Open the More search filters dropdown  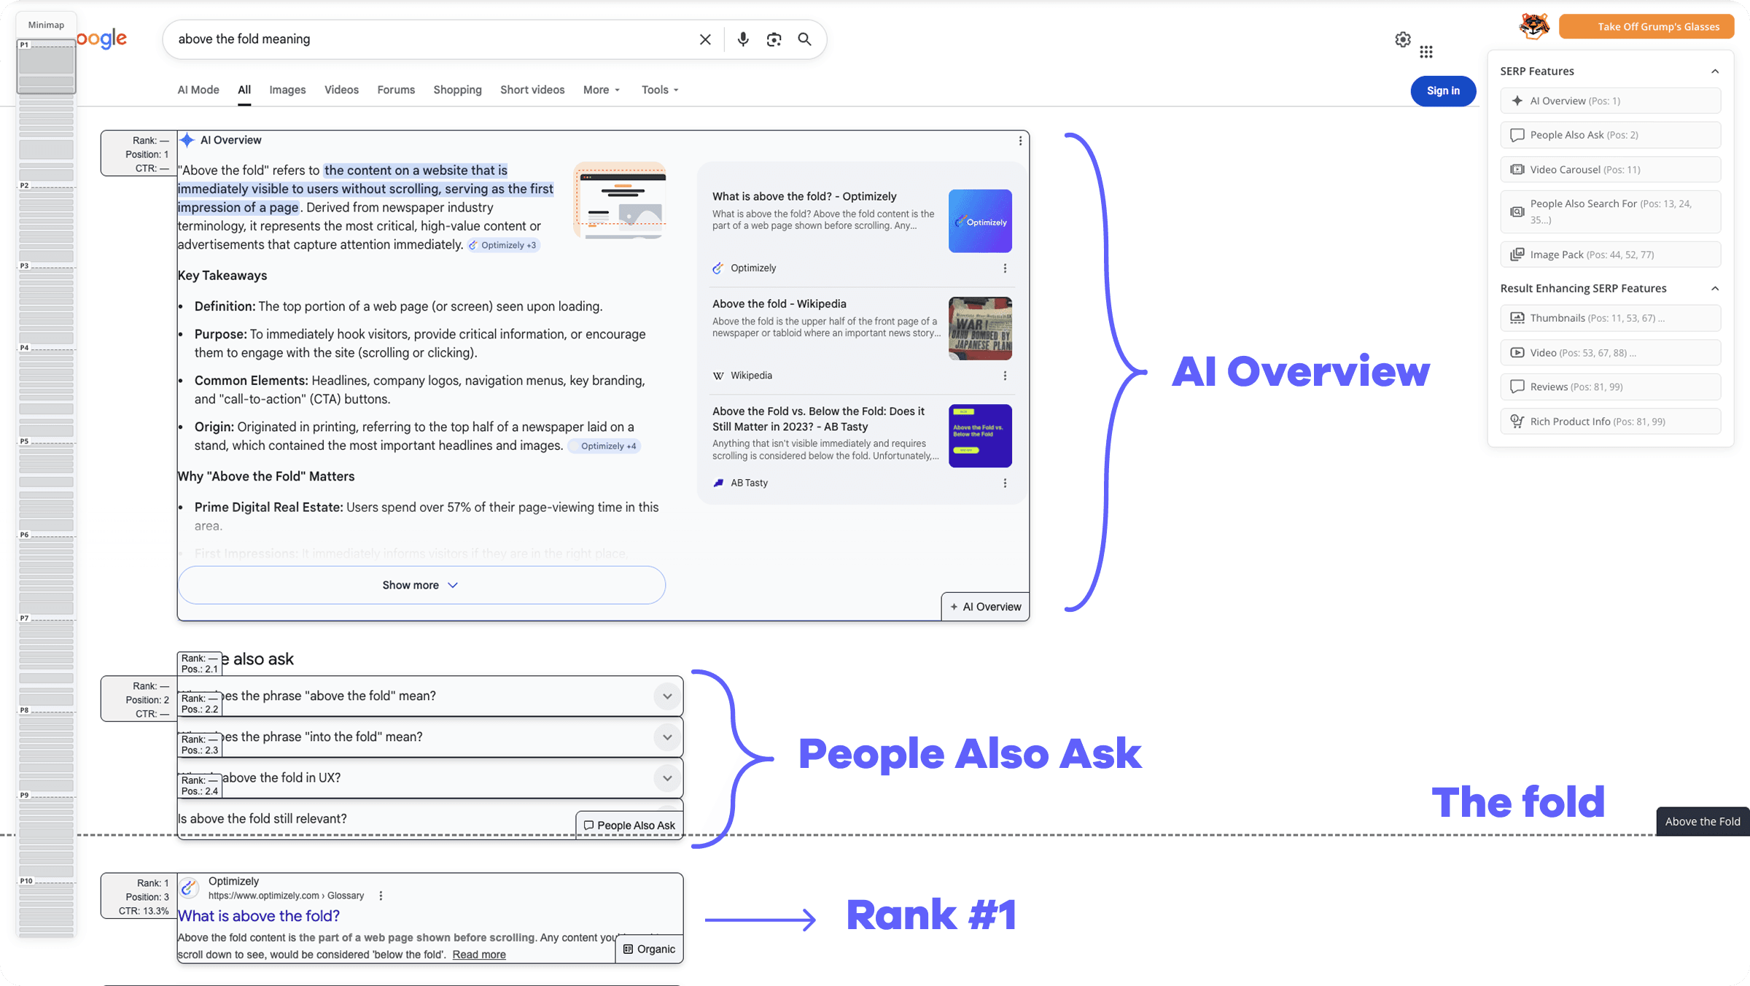602,90
